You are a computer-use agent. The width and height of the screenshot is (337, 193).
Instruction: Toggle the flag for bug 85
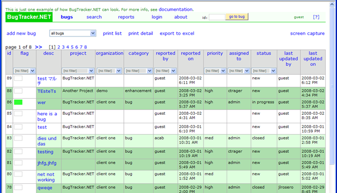18,114
